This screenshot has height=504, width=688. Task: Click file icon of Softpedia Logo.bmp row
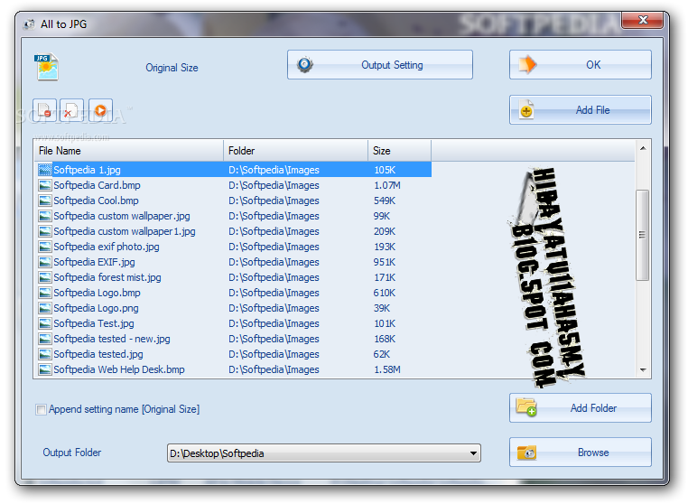pyautogui.click(x=45, y=293)
